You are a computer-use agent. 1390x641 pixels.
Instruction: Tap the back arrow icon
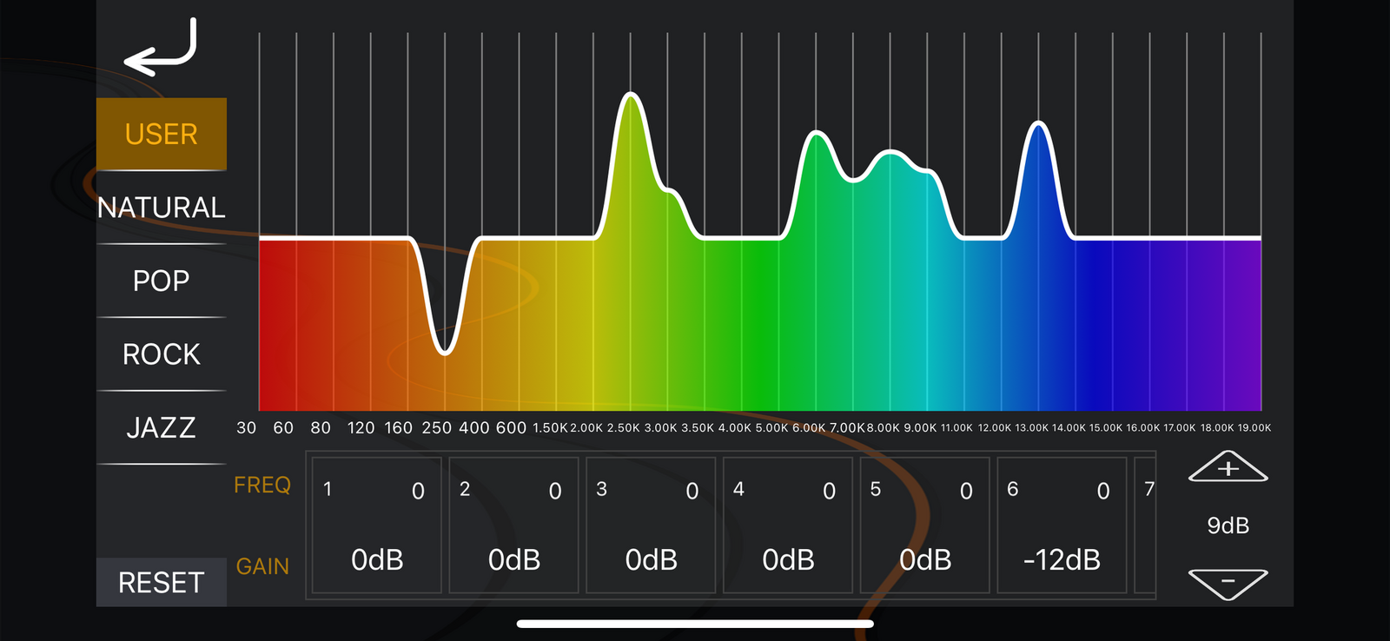click(x=162, y=49)
